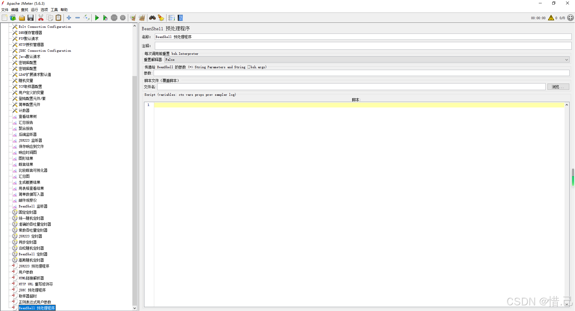Click the remote engine status icon

point(571,18)
